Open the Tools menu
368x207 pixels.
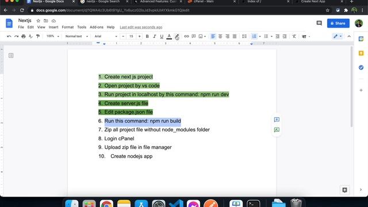[x=82, y=27]
